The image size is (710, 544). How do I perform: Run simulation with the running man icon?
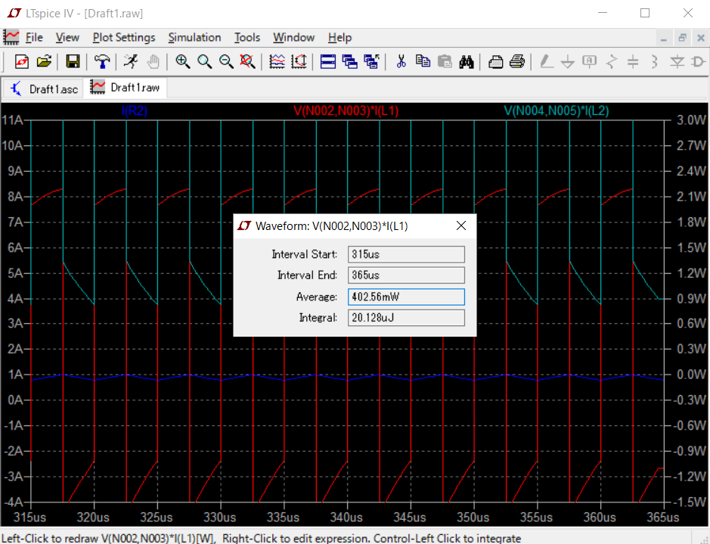coord(132,61)
